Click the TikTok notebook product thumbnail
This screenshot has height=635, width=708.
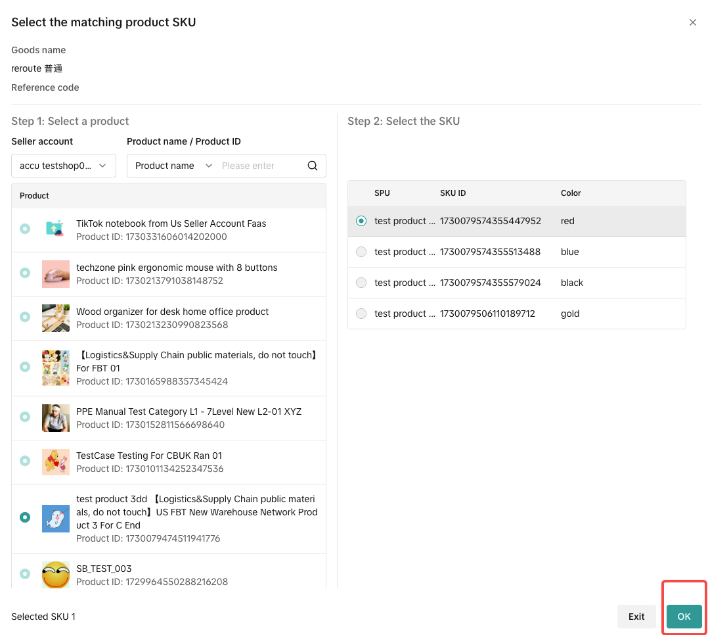pyautogui.click(x=55, y=229)
